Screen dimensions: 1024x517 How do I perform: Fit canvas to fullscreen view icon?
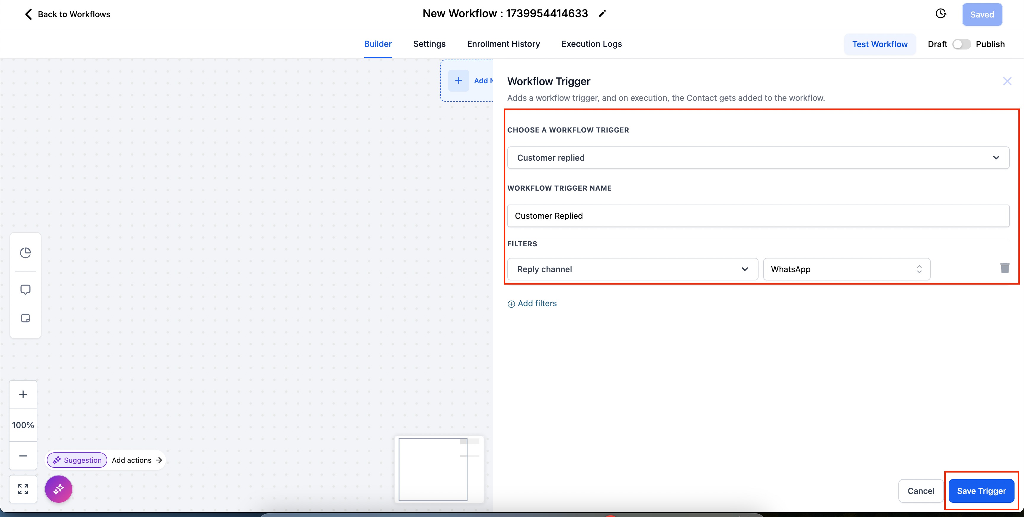click(23, 489)
